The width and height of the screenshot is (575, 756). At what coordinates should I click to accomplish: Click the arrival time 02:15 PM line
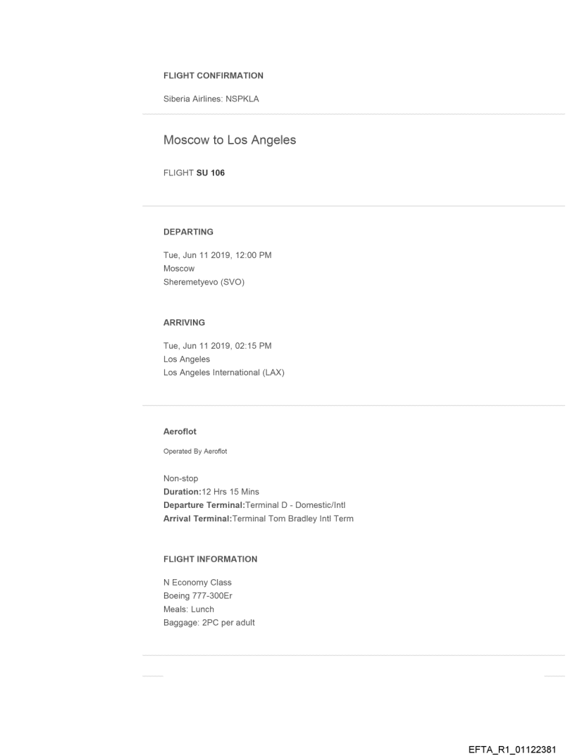[x=217, y=345]
